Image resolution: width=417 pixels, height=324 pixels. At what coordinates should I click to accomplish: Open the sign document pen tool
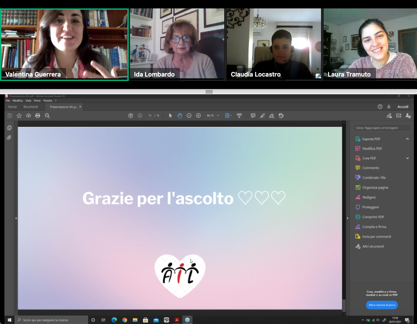[x=272, y=116]
